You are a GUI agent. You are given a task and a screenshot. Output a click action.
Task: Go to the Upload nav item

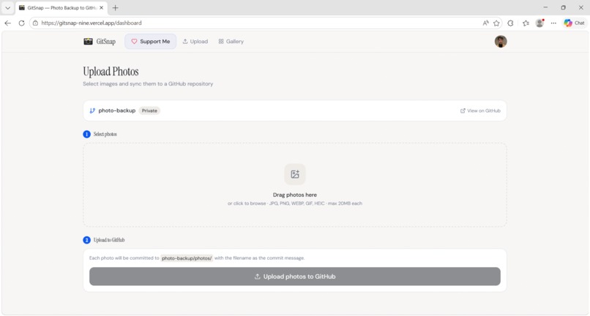[195, 42]
